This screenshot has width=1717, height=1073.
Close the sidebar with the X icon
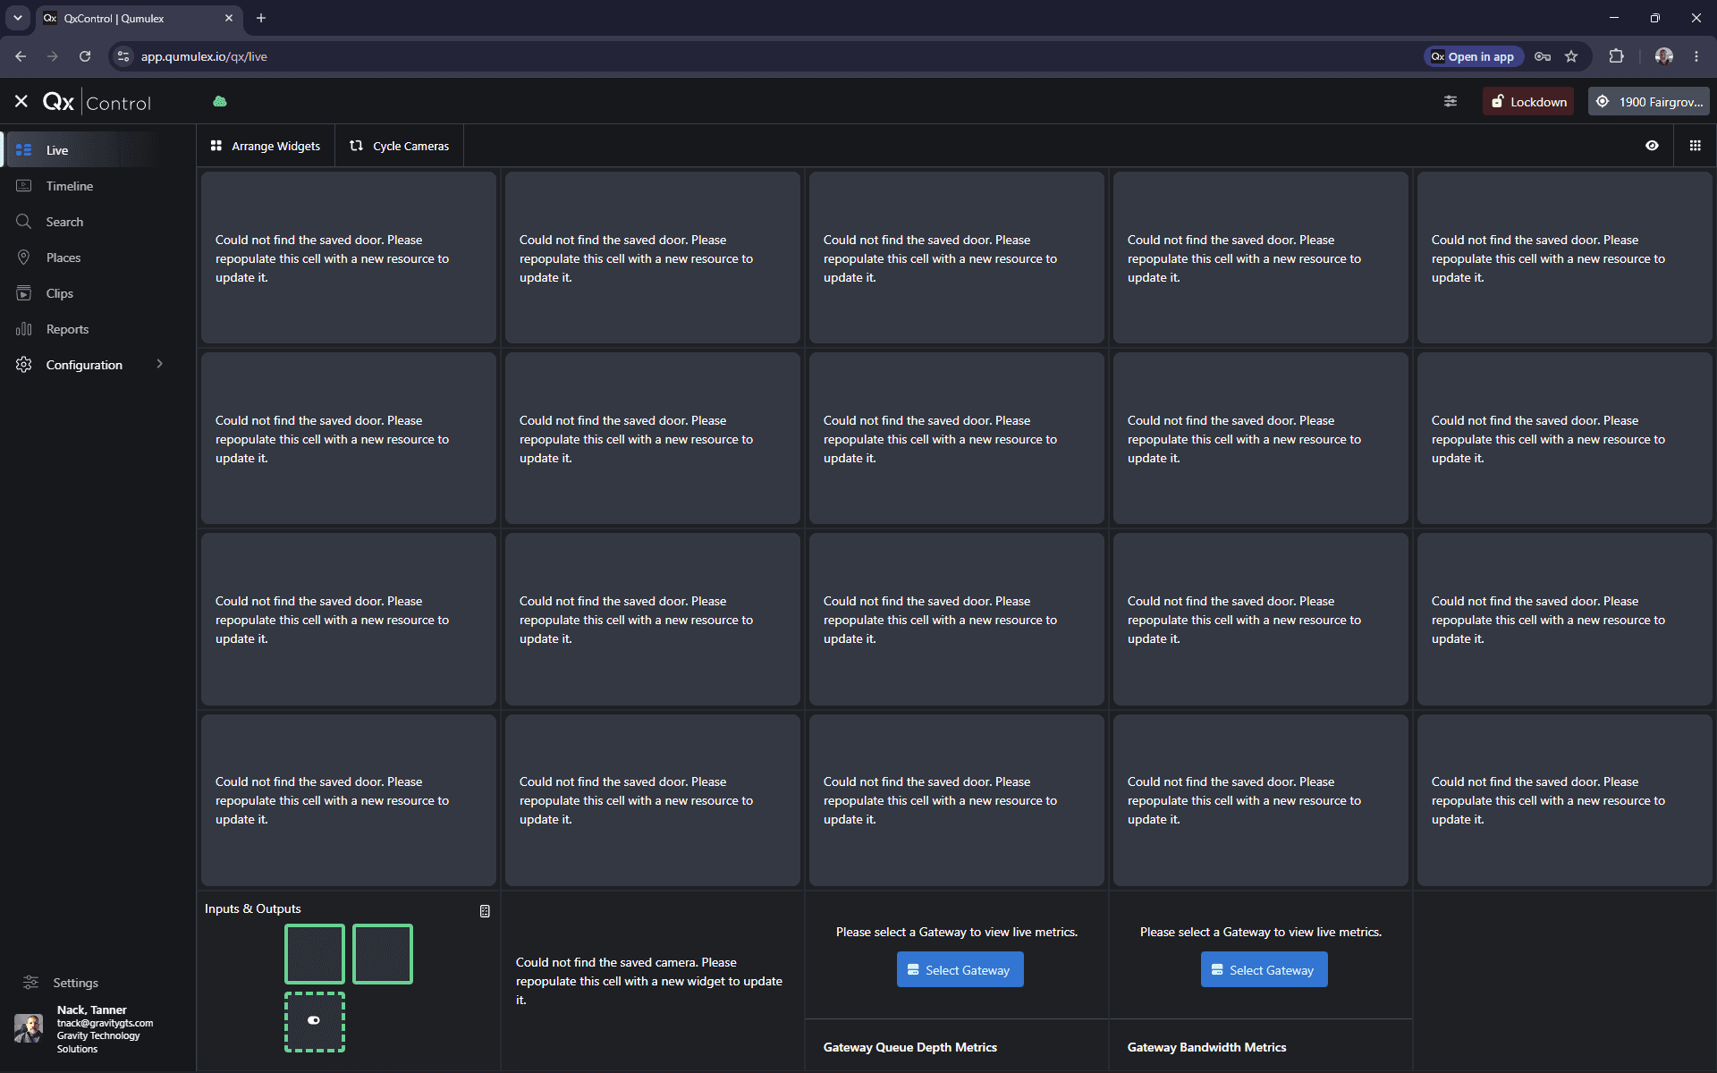click(21, 102)
